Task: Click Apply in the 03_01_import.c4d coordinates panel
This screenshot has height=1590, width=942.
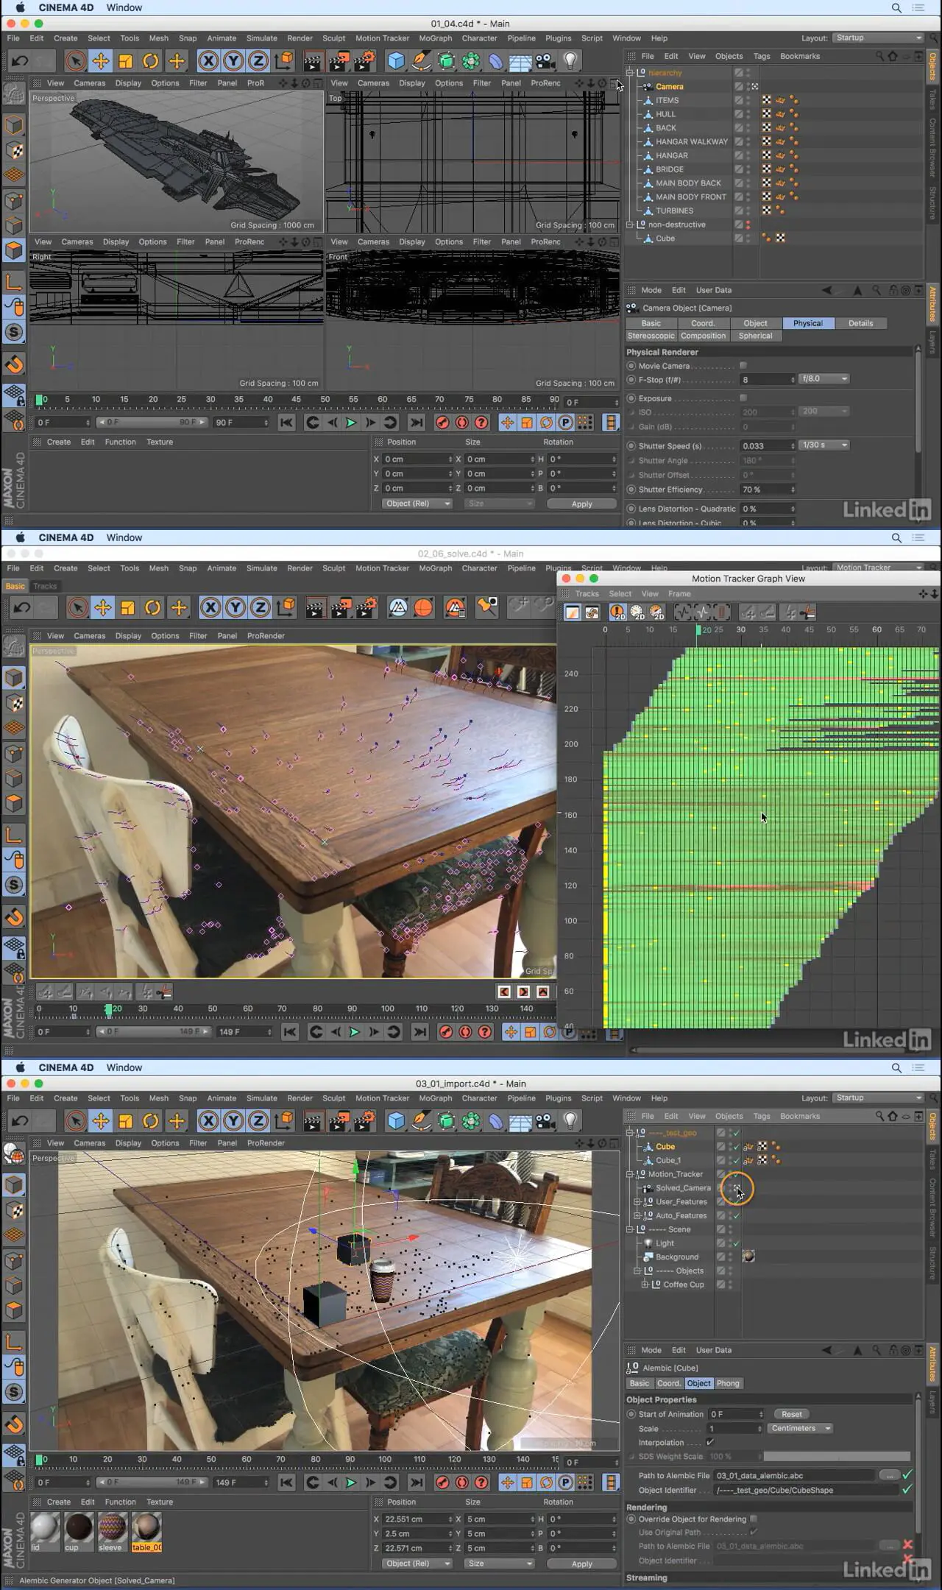Action: 581,1563
